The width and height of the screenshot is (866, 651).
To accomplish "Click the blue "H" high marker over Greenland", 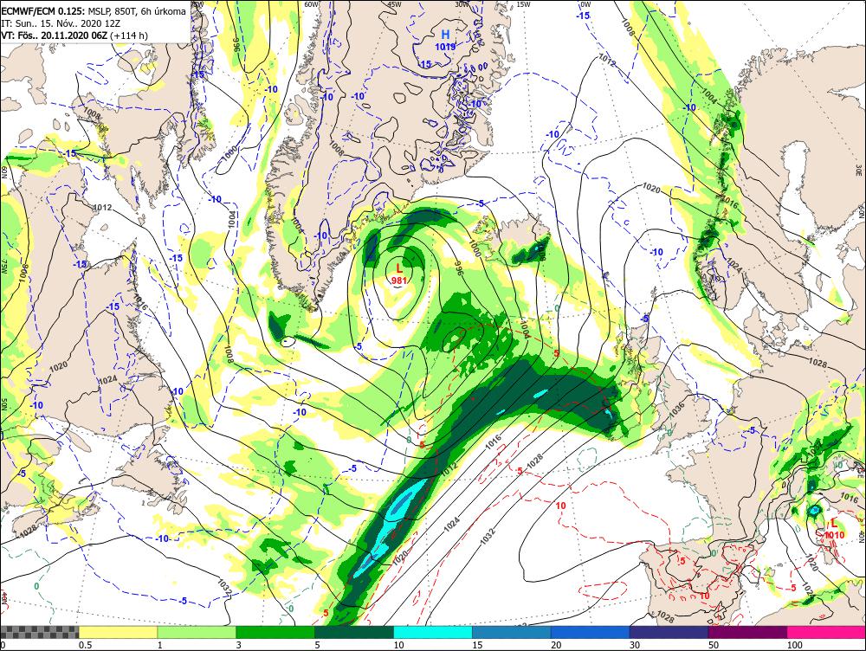I will [445, 35].
